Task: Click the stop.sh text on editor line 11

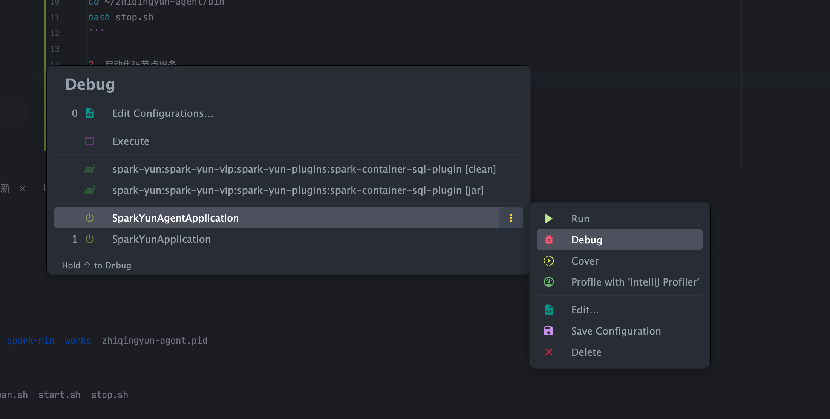Action: point(134,17)
